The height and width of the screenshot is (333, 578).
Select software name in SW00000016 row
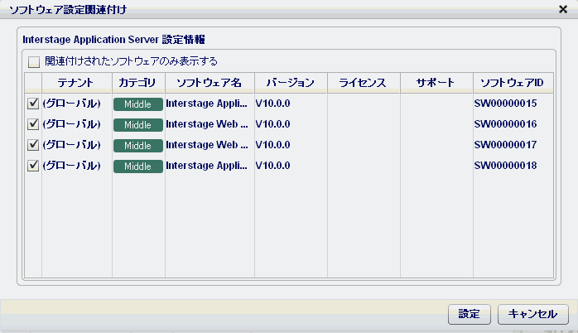pyautogui.click(x=207, y=124)
